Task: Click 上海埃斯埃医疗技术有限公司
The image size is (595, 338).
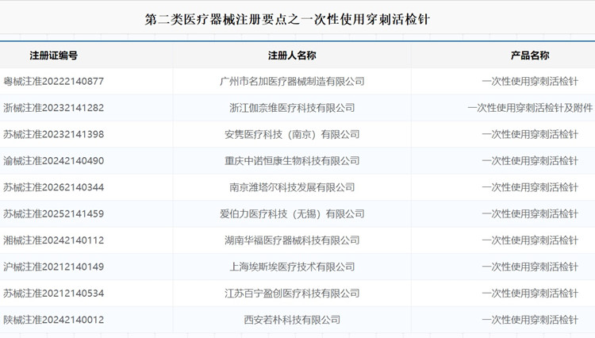Action: (292, 267)
